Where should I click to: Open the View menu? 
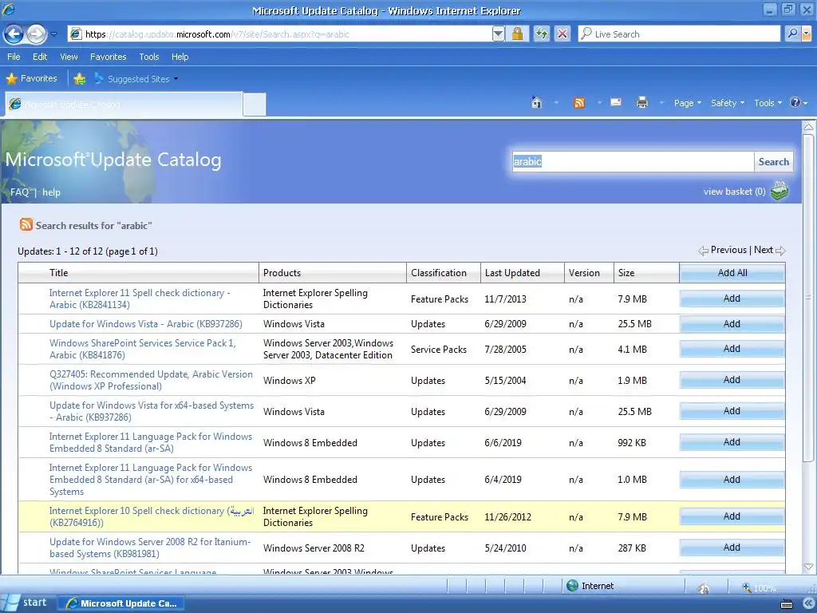[x=69, y=57]
